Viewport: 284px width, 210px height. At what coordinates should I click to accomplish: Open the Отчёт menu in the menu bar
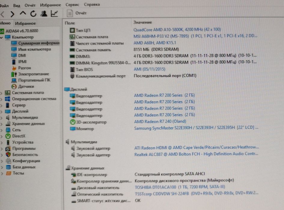(30, 5)
